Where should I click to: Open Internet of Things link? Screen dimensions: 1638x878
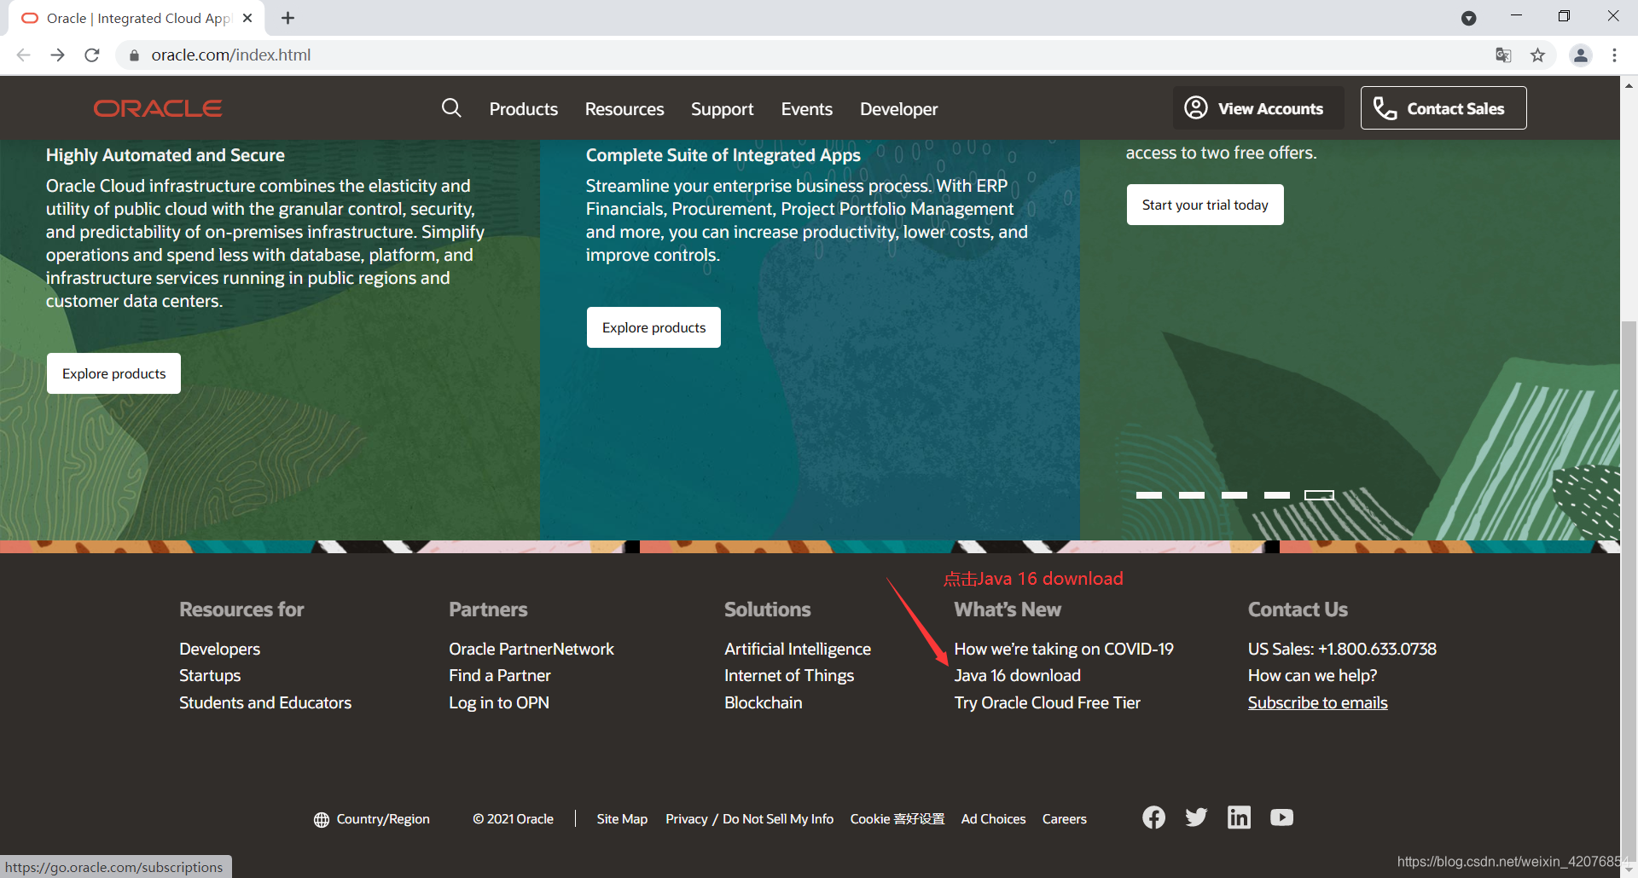789,676
